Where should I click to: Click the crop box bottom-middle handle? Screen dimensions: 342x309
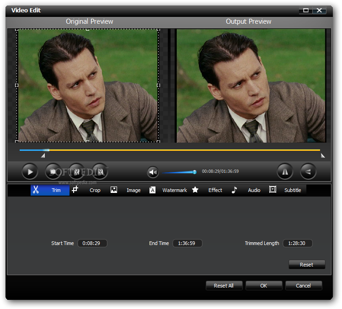click(87, 141)
